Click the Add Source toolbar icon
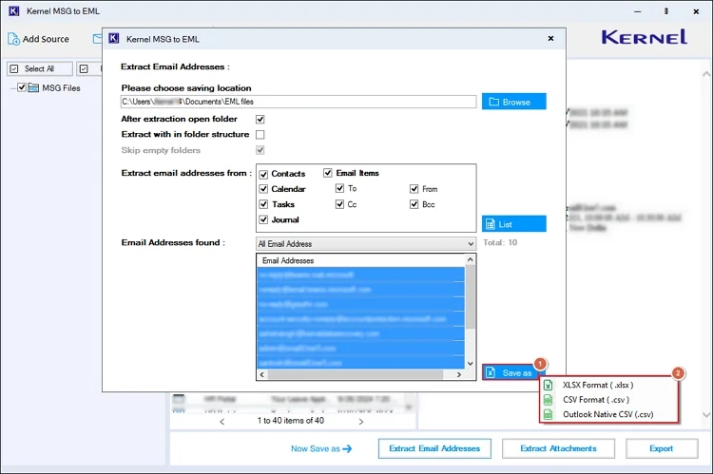 point(14,39)
